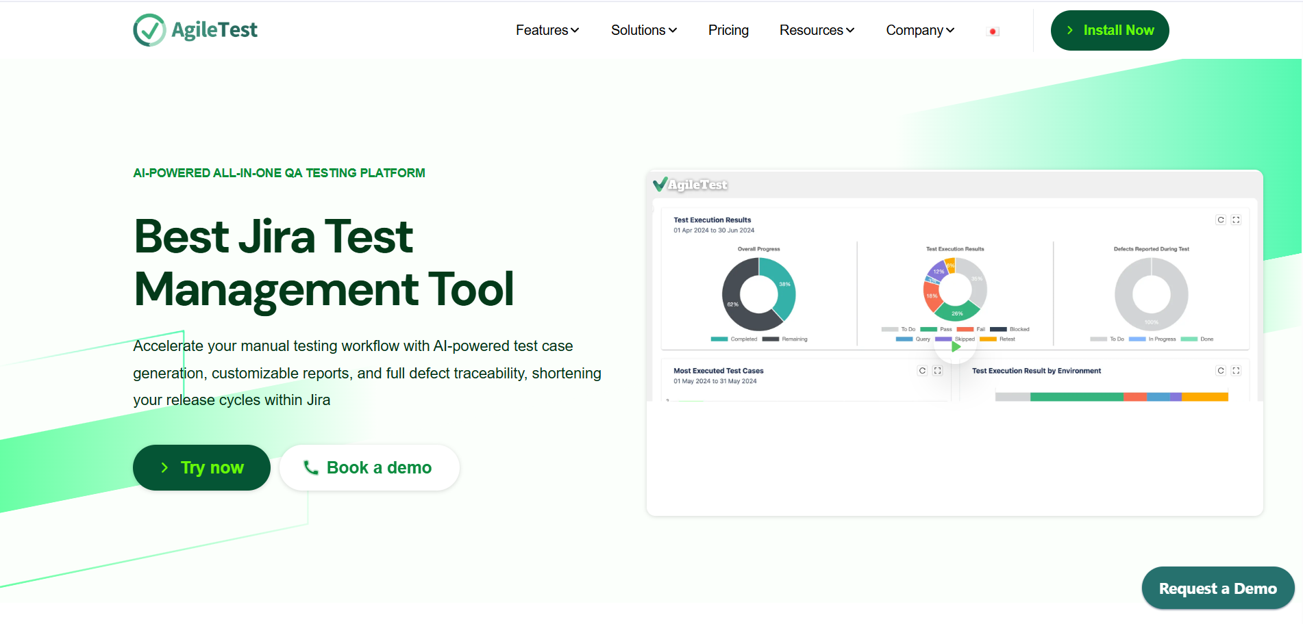Viewport: 1303px width, 624px height.
Task: Click the Pass legend color swatch
Action: 929,330
